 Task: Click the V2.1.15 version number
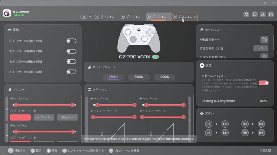pyautogui.click(x=266, y=150)
